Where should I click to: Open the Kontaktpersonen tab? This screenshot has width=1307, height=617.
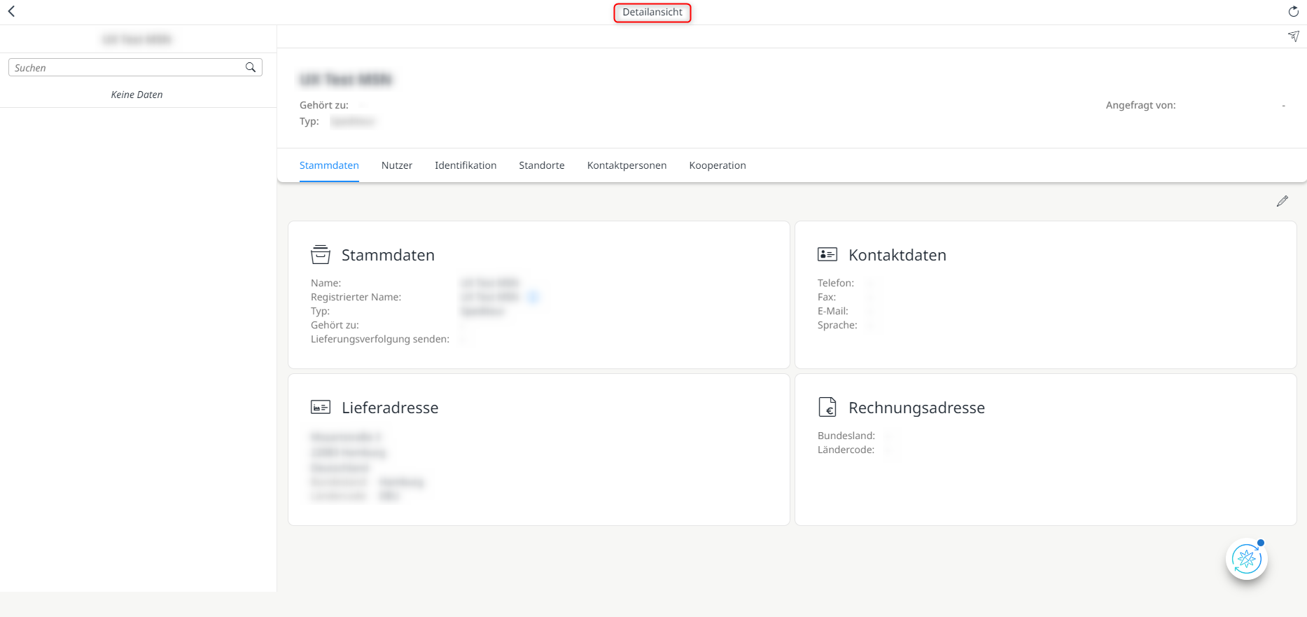pyautogui.click(x=627, y=165)
